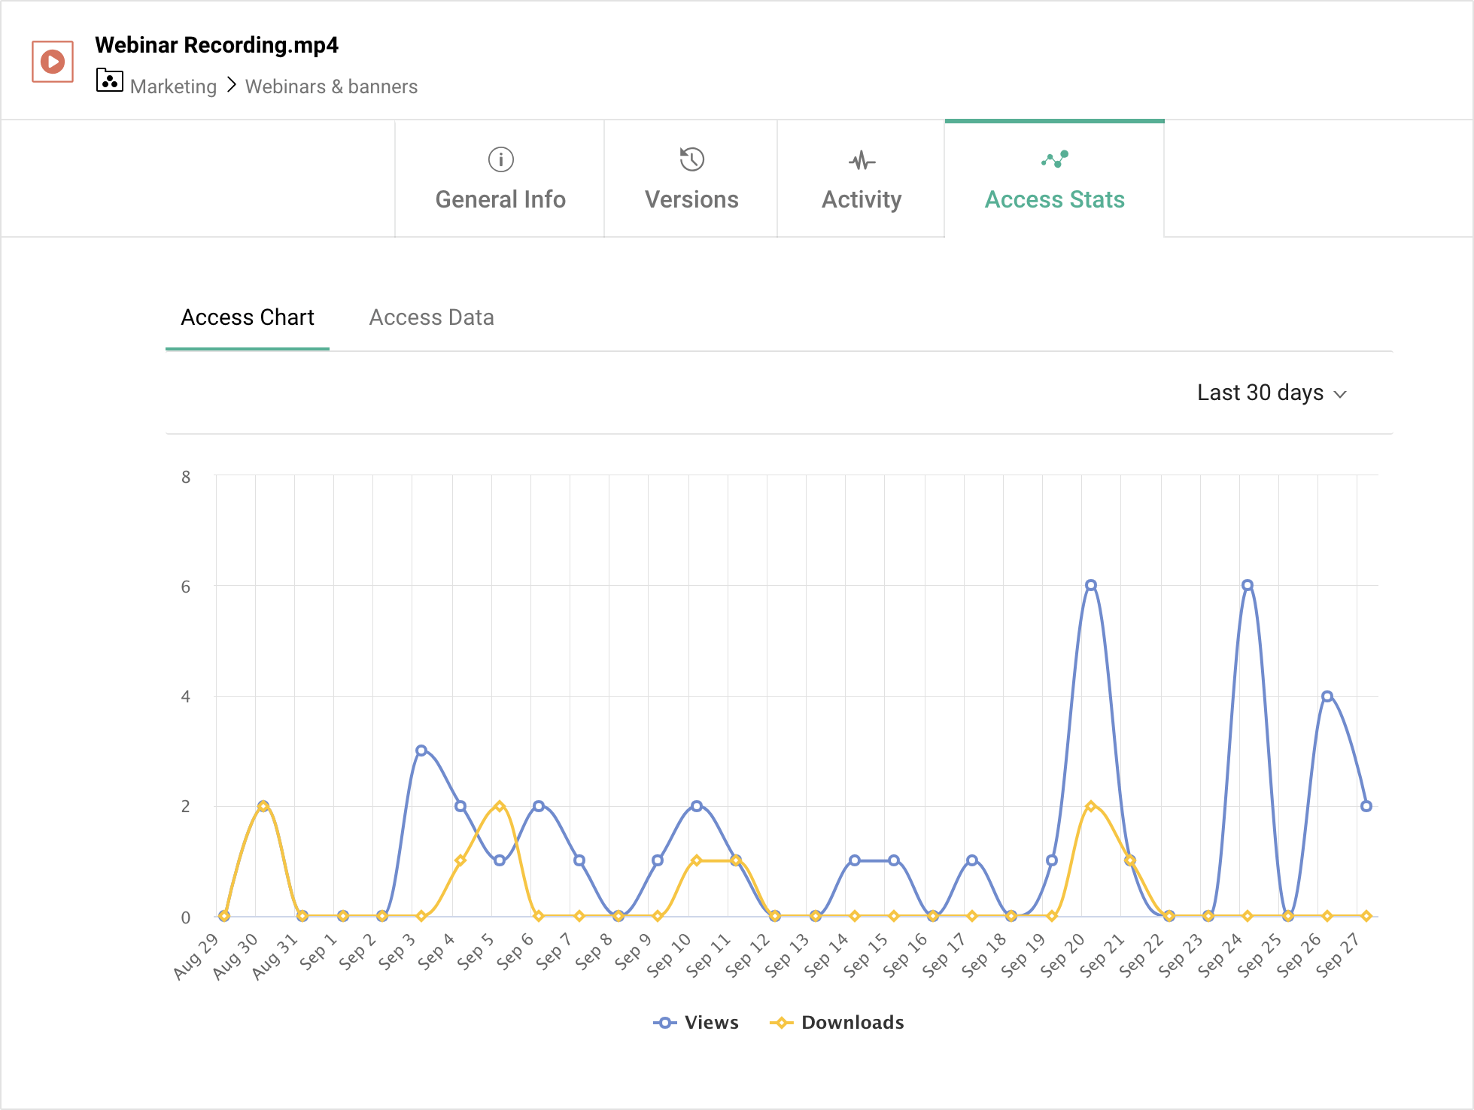
Task: Select the Access Chart tab
Action: pyautogui.click(x=248, y=317)
